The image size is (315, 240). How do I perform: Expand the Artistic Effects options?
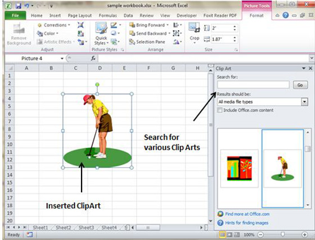click(56, 42)
